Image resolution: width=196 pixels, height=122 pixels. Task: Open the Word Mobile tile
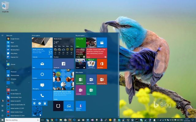(91, 80)
